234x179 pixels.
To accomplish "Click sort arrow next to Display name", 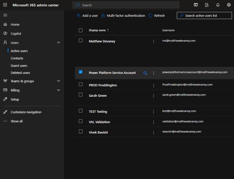I will click(x=108, y=30).
